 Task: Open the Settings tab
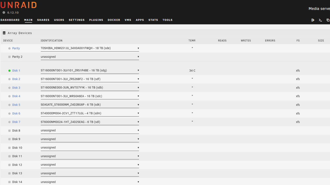point(77,20)
